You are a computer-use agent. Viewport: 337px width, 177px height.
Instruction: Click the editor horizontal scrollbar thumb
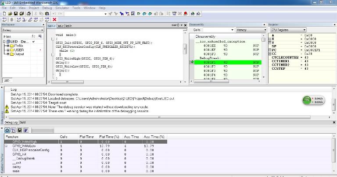tap(67, 82)
